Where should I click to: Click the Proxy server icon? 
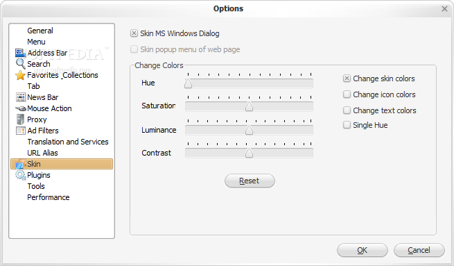20,119
